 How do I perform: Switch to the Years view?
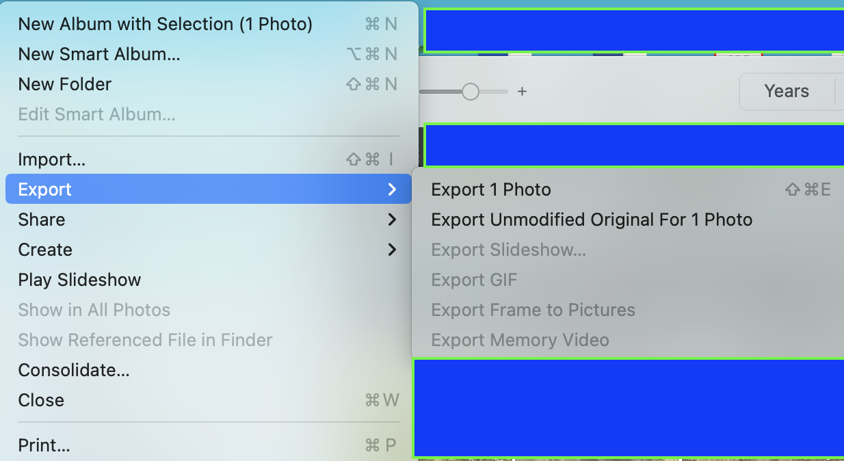[x=787, y=91]
